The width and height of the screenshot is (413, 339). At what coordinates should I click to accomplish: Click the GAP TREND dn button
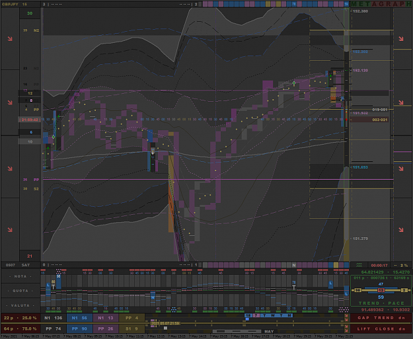coord(381,318)
